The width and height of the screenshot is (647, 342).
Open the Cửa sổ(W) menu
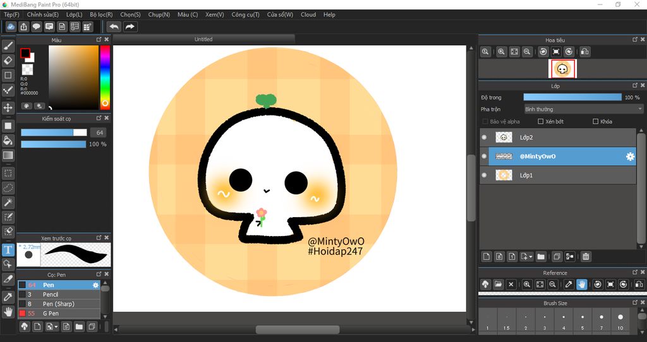tap(280, 15)
